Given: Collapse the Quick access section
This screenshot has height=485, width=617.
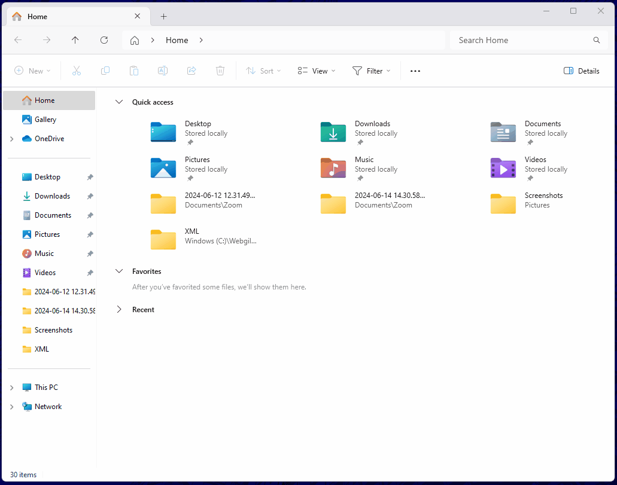Looking at the screenshot, I should coord(119,102).
